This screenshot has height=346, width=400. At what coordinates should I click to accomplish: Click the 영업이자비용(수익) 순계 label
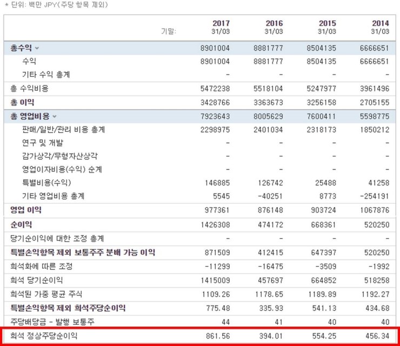coord(62,169)
